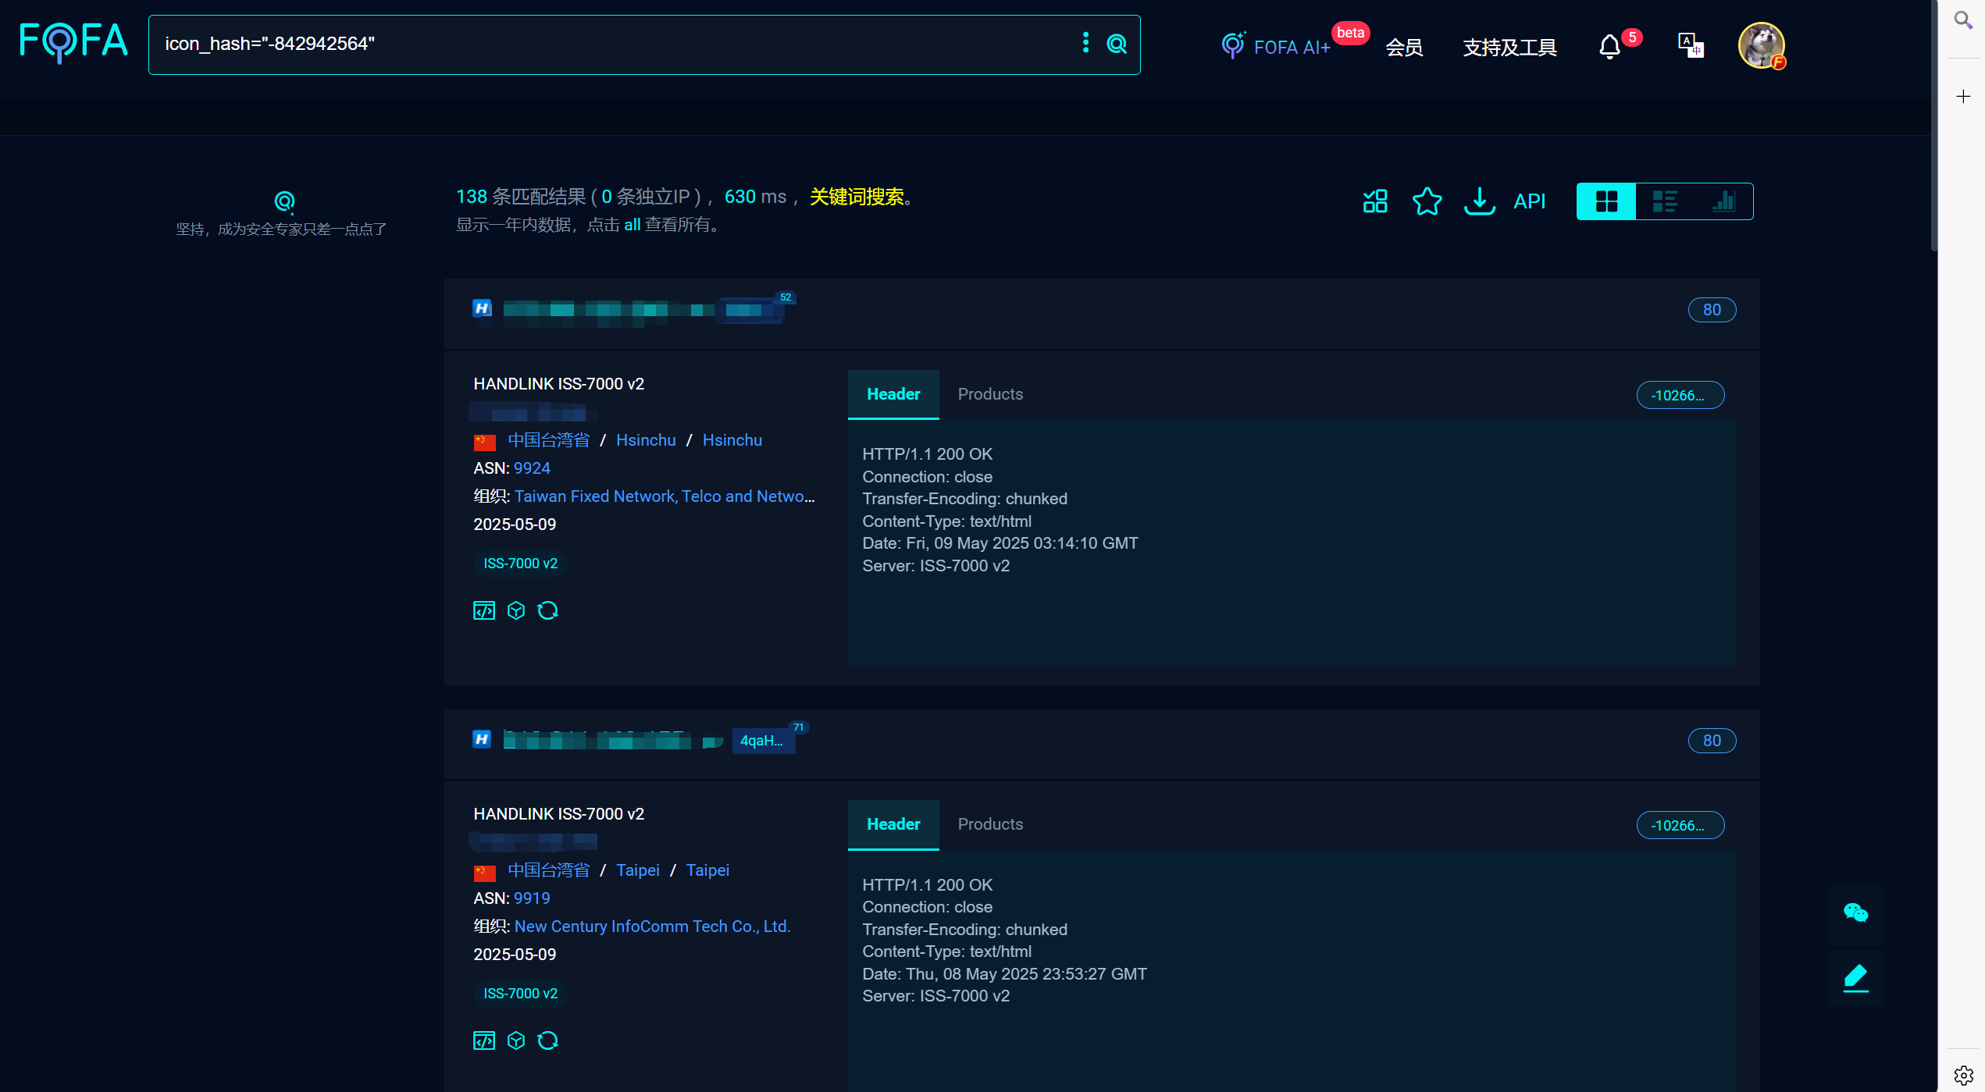Click the browser sidebar plus icon
Screen dimensions: 1985x1092
[x=1963, y=96]
